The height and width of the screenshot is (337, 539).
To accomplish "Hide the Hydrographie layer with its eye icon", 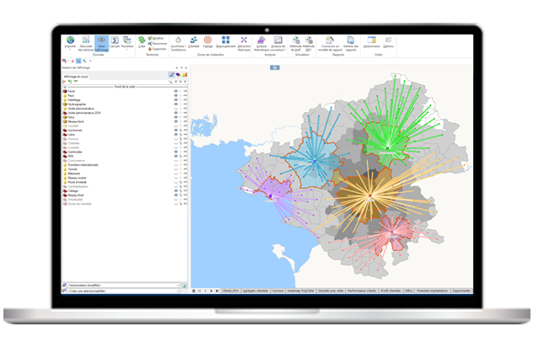I will coord(176,104).
